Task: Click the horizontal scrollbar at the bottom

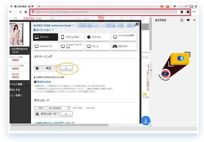Action: (x=60, y=125)
